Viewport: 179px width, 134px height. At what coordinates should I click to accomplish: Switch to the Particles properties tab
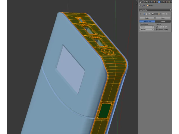point(169,2)
